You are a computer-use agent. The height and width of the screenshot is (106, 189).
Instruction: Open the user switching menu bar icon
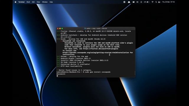(x=159, y=2)
